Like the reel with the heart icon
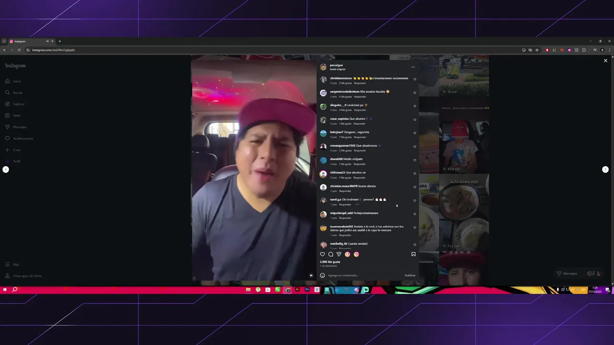This screenshot has height=345, width=614. tap(322, 254)
